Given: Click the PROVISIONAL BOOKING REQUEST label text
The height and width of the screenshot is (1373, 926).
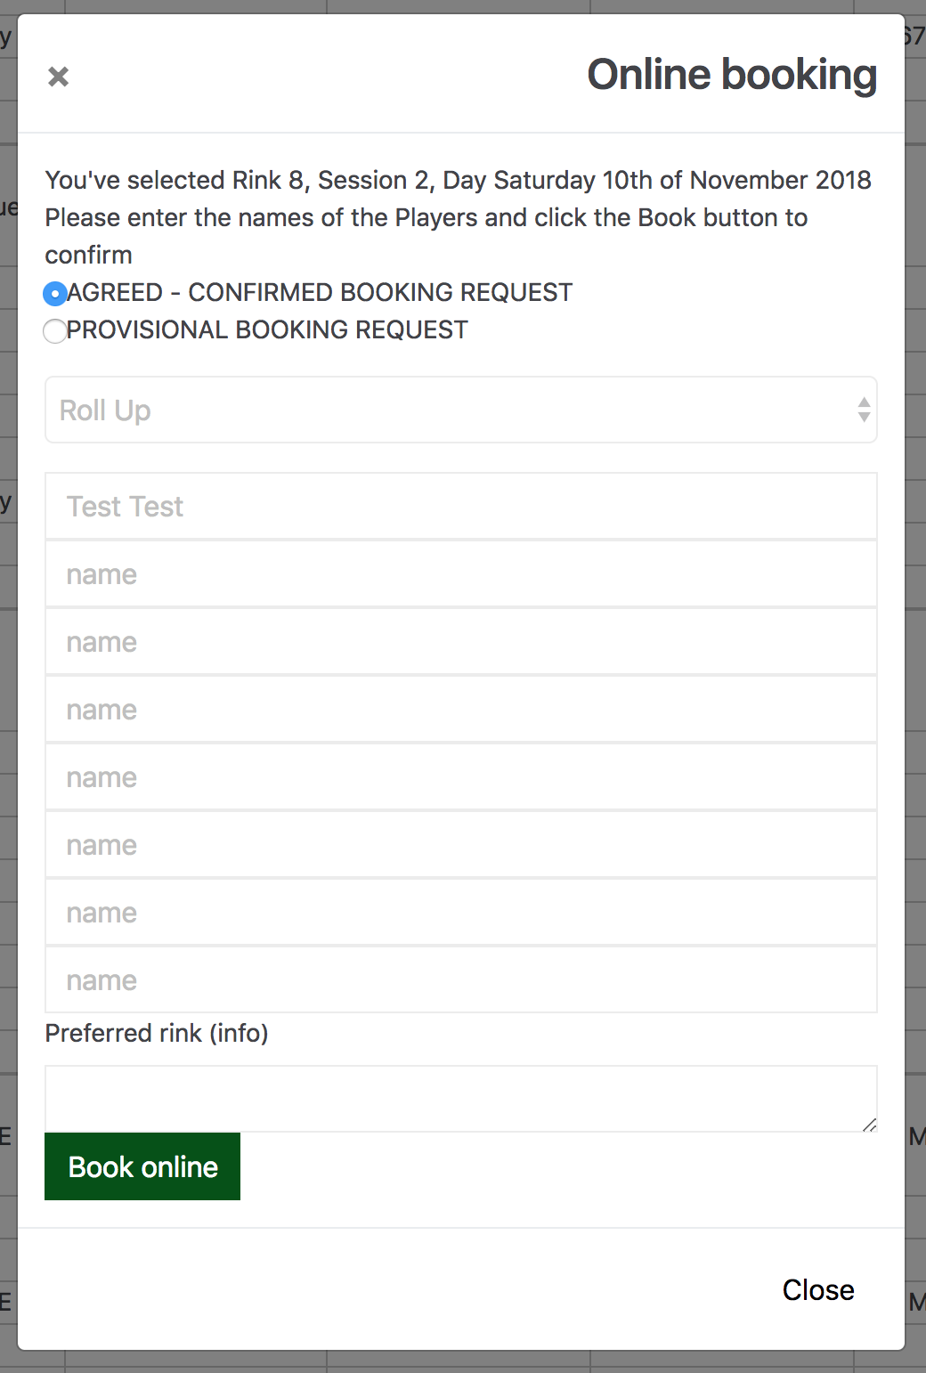Looking at the screenshot, I should point(267,330).
